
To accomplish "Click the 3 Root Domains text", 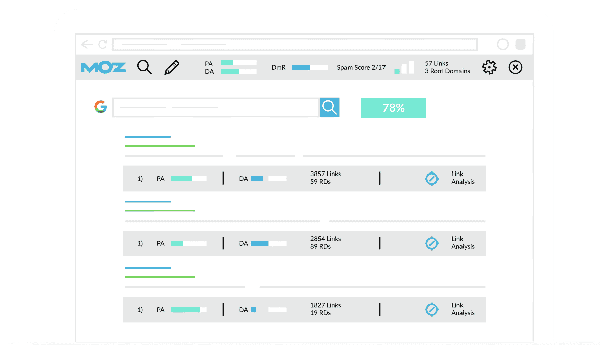I will point(447,71).
